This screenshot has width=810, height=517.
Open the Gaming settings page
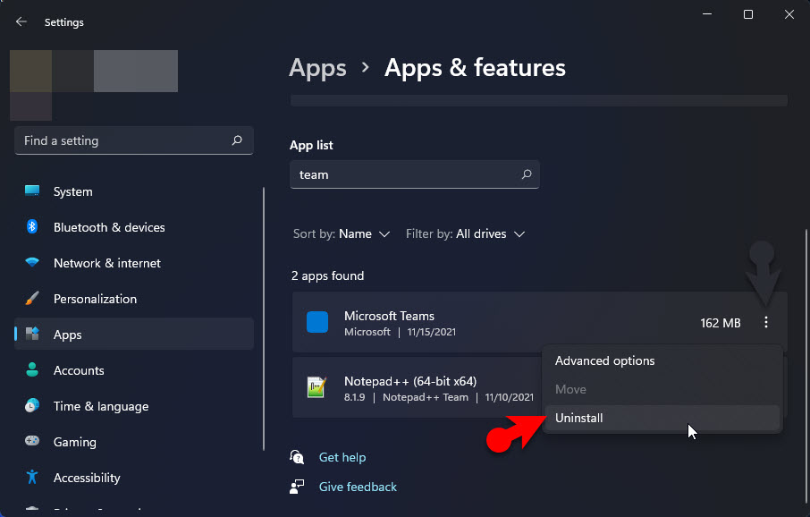click(x=134, y=442)
